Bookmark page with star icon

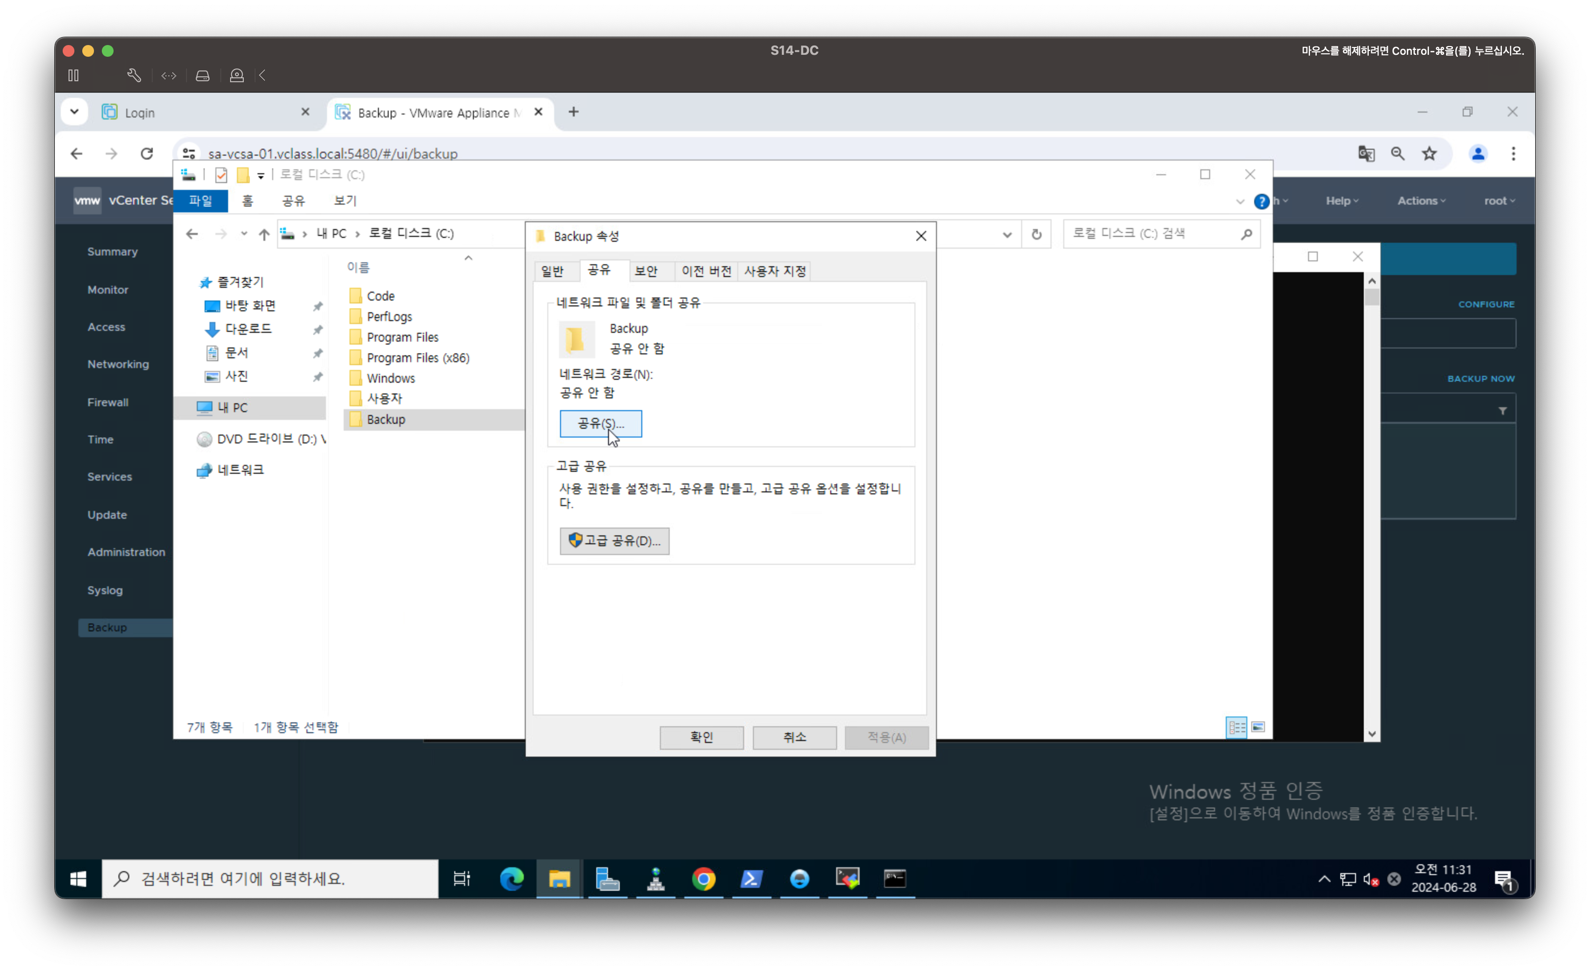click(x=1429, y=154)
